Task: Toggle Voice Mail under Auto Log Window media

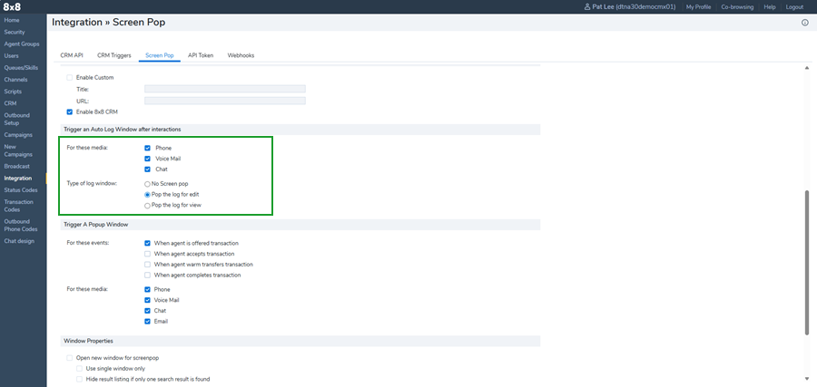Action: point(147,159)
